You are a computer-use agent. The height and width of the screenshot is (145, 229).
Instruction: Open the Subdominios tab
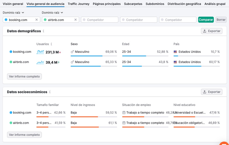(155, 4)
